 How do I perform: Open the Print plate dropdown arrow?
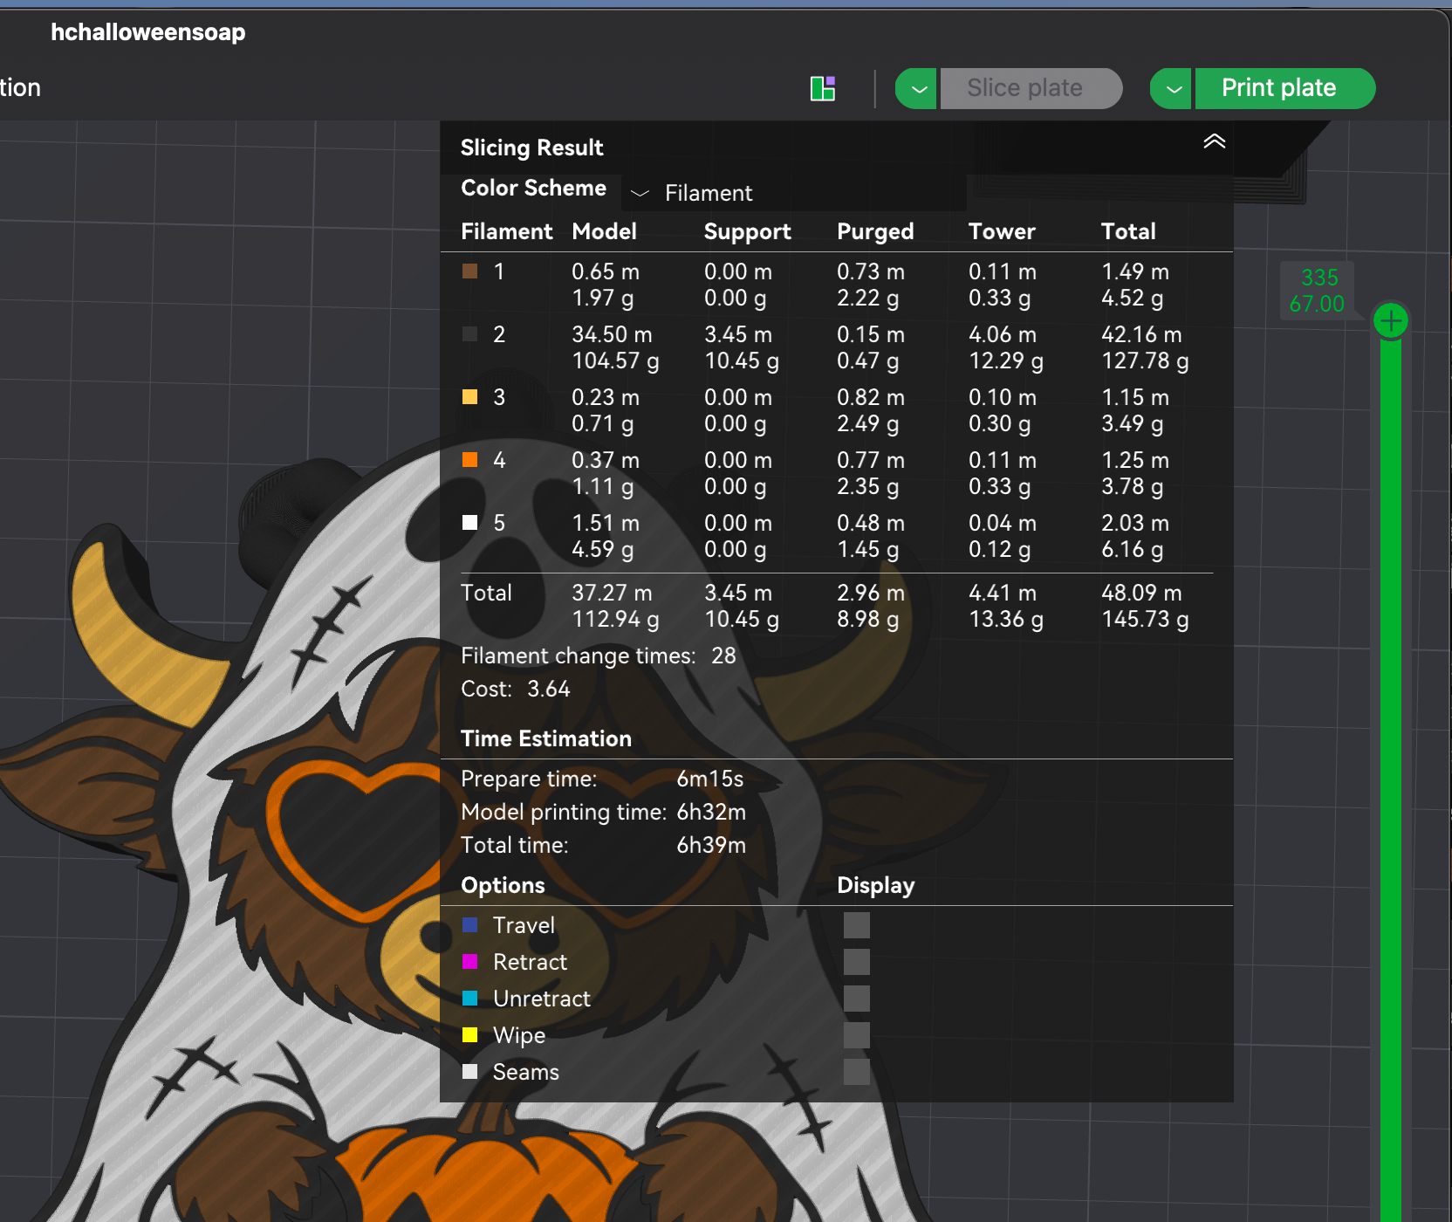(1172, 88)
